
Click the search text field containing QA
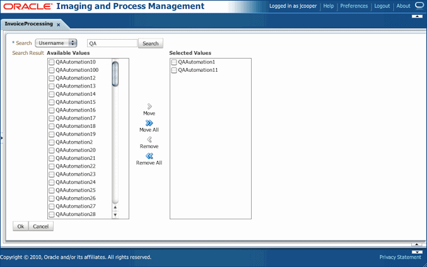112,43
